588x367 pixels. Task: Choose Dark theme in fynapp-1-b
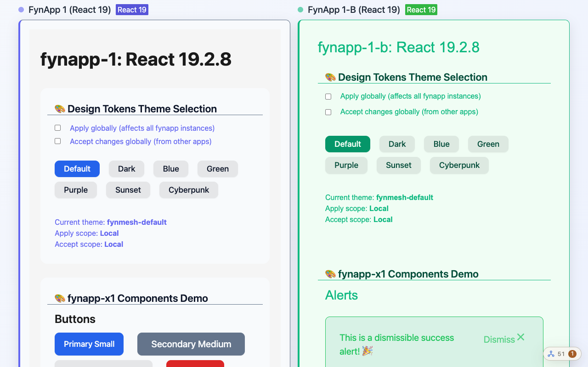397,144
